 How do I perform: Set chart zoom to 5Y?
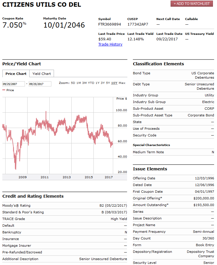pyautogui.click(x=108, y=83)
